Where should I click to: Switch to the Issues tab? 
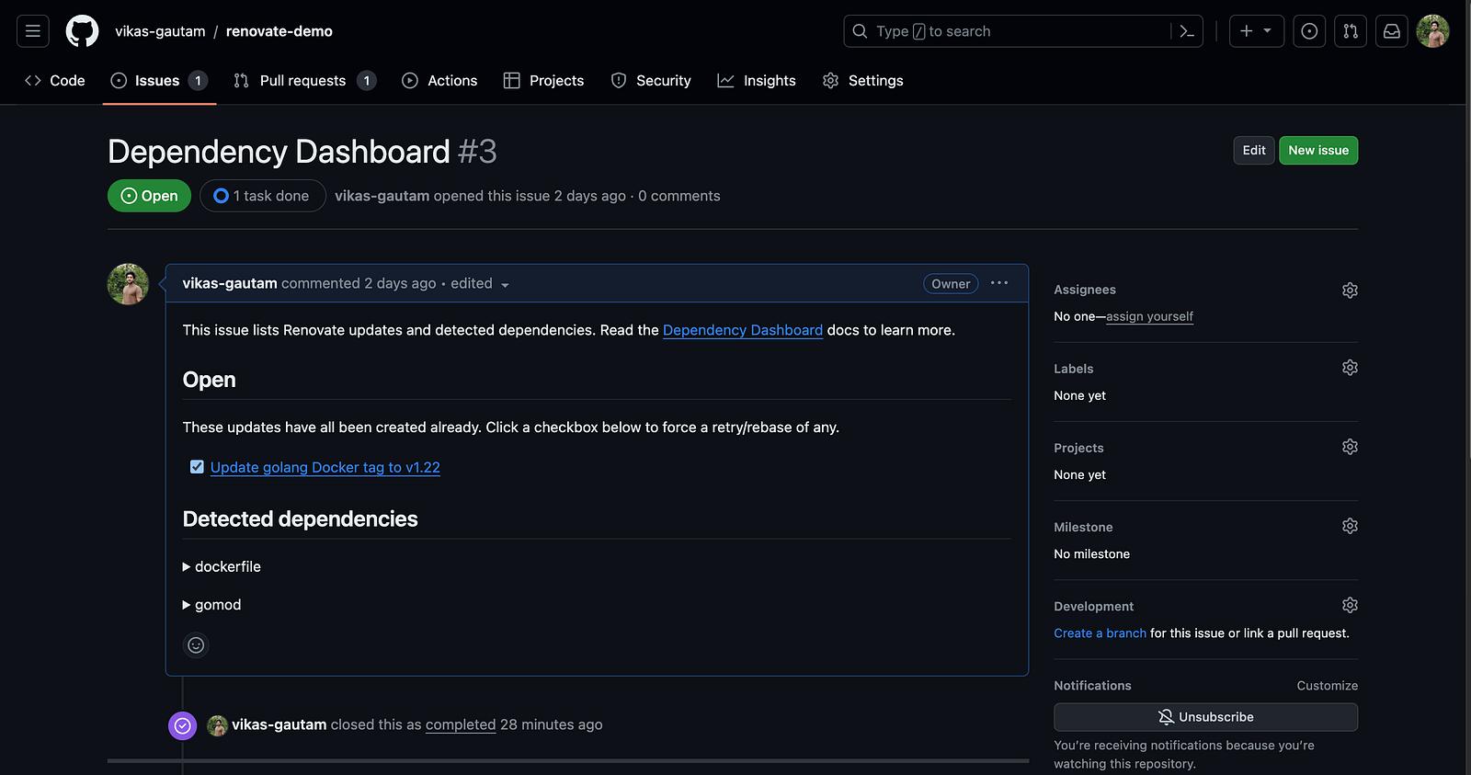coord(159,81)
